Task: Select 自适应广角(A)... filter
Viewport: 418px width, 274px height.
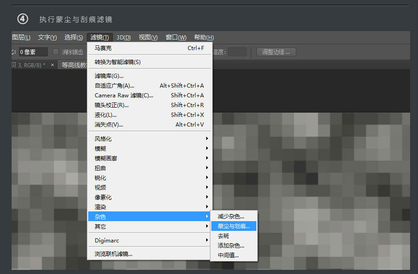Action: [149, 86]
